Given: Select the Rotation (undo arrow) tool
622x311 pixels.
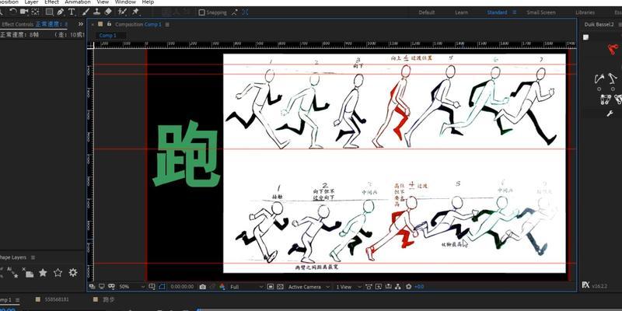Looking at the screenshot, I should tap(13, 12).
